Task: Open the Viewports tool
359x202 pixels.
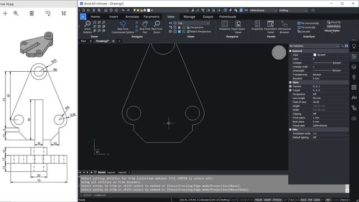Action: click(224, 26)
